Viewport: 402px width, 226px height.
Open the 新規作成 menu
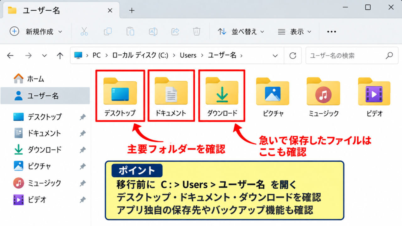click(x=36, y=31)
